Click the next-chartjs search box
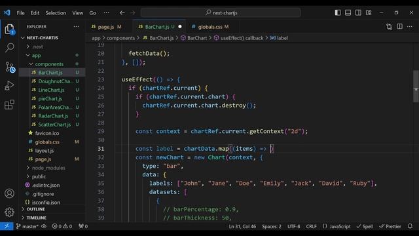This screenshot has height=236, width=419. click(x=221, y=12)
